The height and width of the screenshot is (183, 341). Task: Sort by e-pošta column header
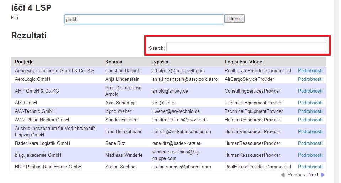pyautogui.click(x=160, y=62)
